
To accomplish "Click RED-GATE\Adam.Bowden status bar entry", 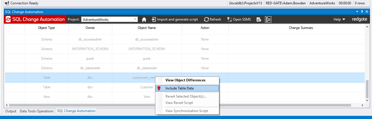I will [x=286, y=3].
